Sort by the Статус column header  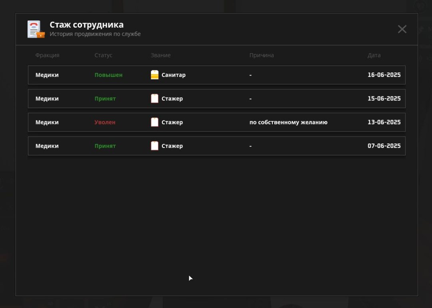pos(103,55)
